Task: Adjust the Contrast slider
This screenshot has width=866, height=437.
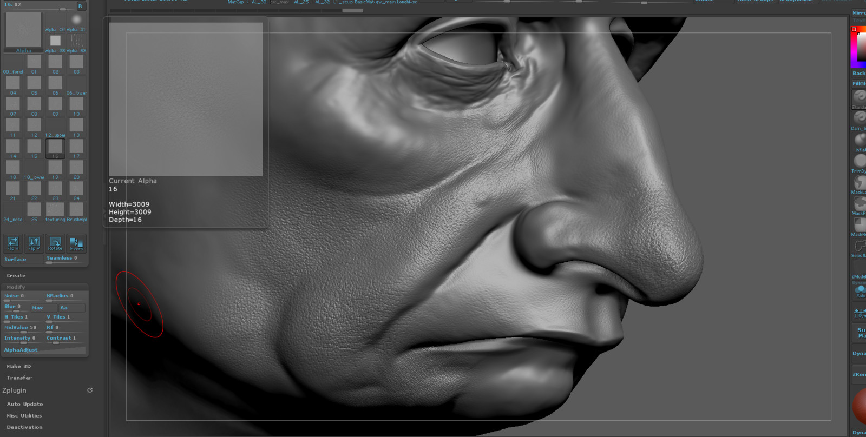Action: [x=65, y=339]
